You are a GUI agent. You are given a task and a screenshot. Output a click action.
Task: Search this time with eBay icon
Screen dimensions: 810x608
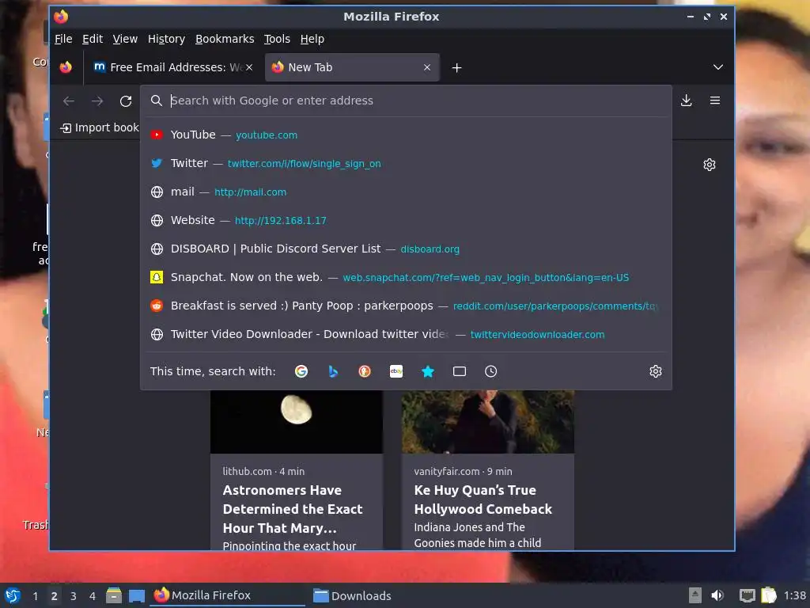[x=396, y=371]
